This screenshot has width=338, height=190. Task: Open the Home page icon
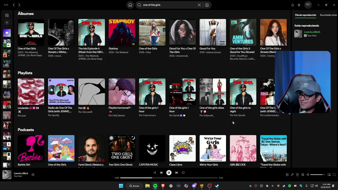[x=130, y=5]
